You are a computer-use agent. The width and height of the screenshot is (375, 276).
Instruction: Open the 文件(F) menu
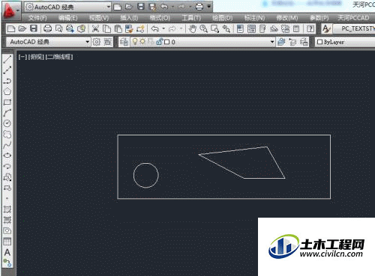coord(37,18)
